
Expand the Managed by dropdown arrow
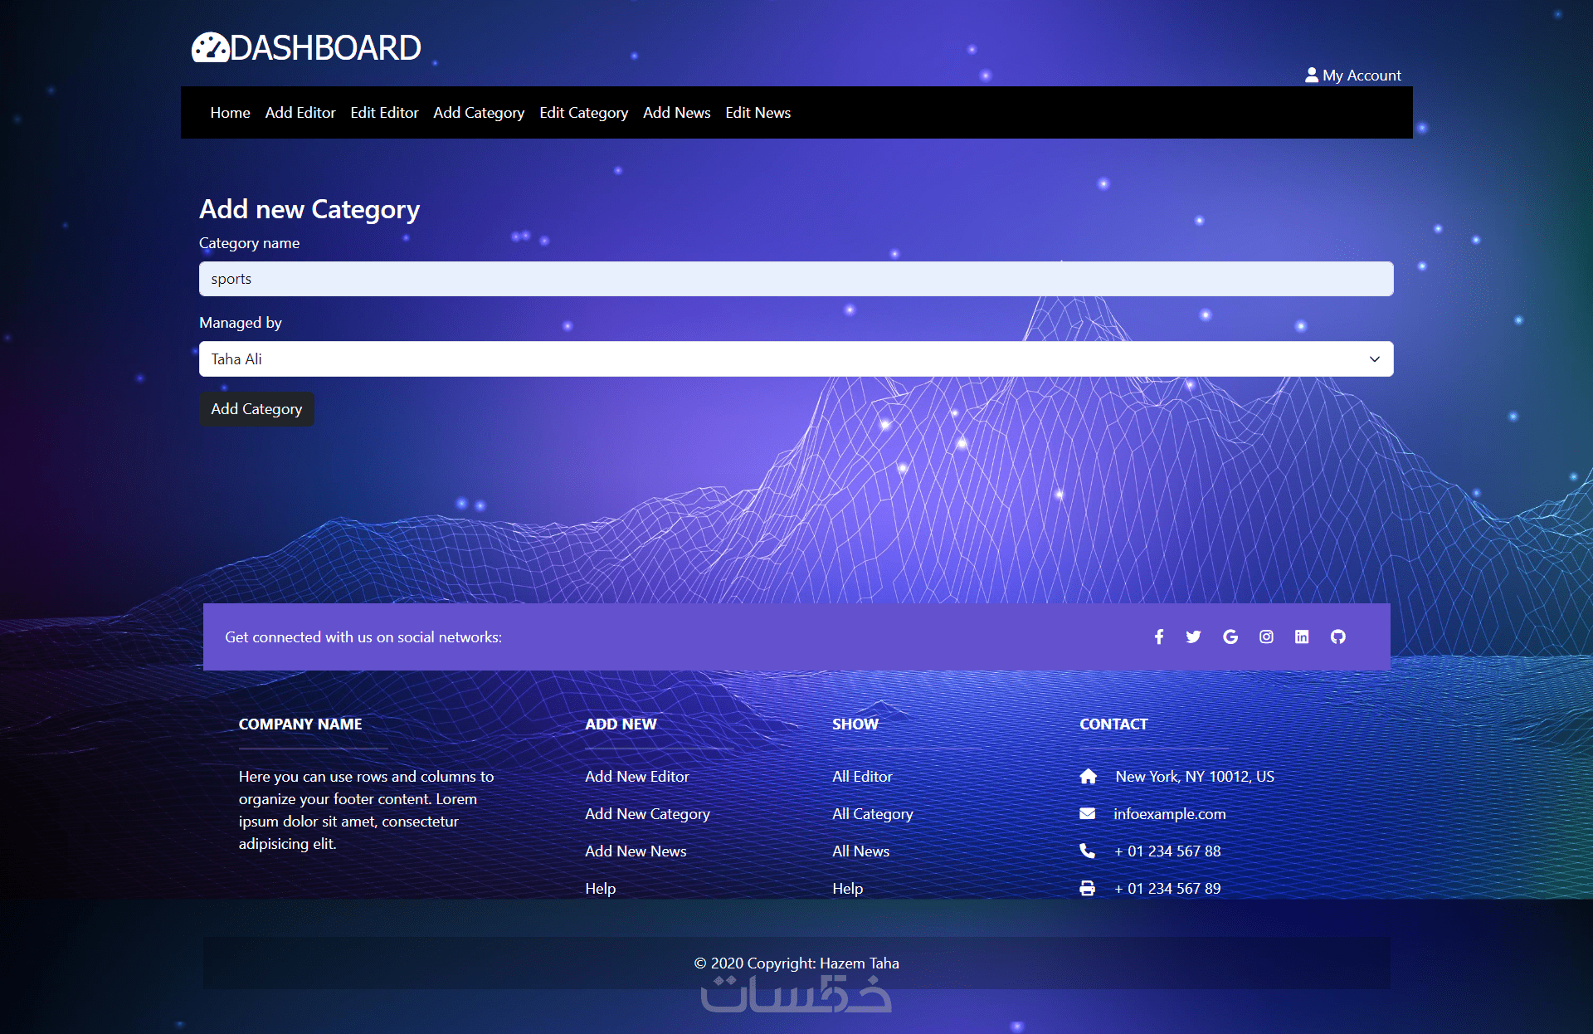tap(1374, 359)
